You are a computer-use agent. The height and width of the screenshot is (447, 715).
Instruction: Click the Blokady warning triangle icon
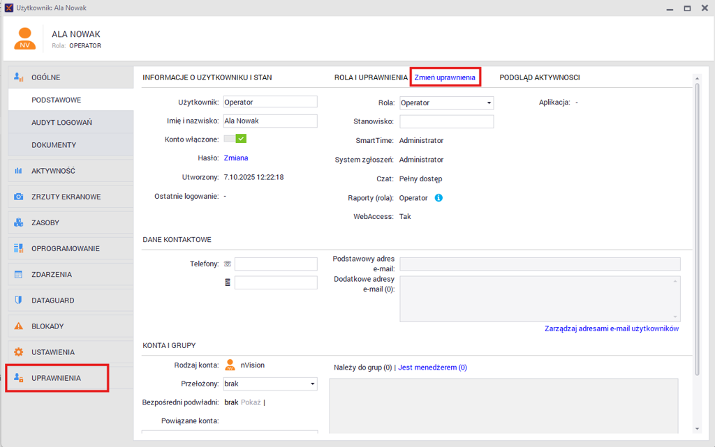click(x=19, y=326)
